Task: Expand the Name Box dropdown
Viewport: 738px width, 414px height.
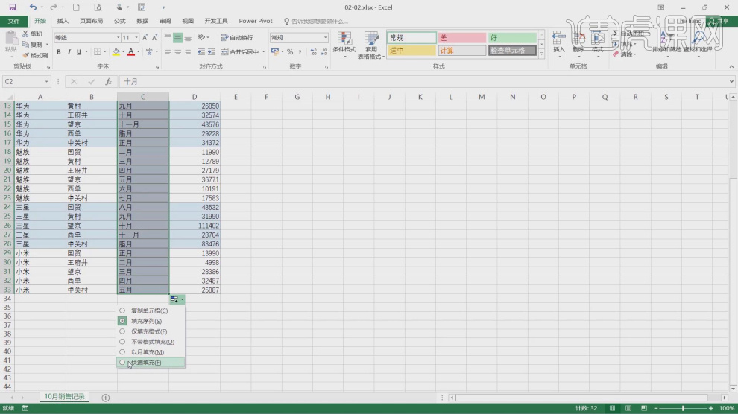Action: pos(47,82)
